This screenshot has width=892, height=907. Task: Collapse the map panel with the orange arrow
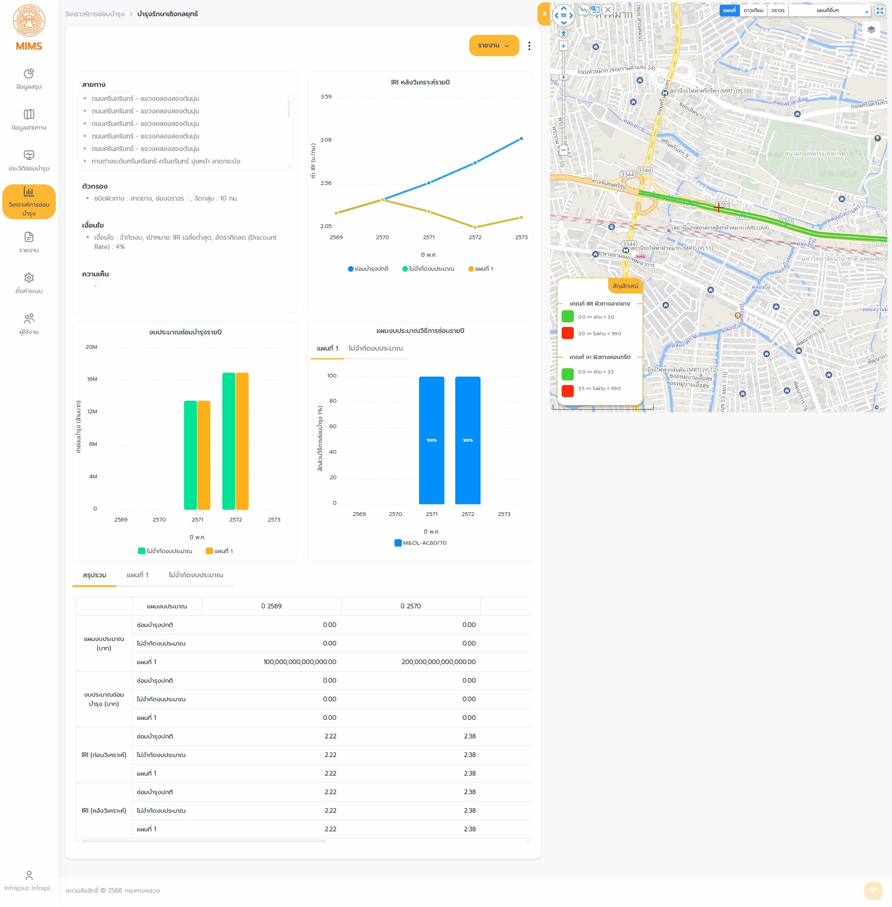pyautogui.click(x=544, y=13)
